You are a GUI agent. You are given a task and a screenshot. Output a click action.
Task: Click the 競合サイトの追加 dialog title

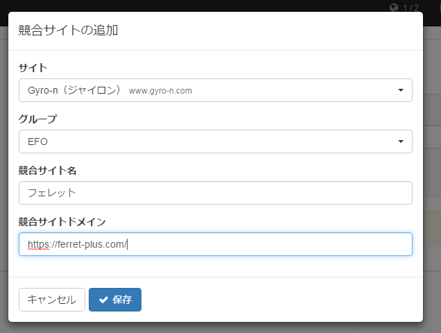[68, 30]
